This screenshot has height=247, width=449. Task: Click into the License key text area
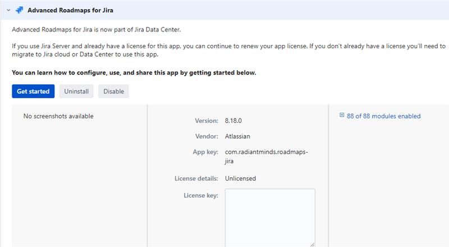270,217
